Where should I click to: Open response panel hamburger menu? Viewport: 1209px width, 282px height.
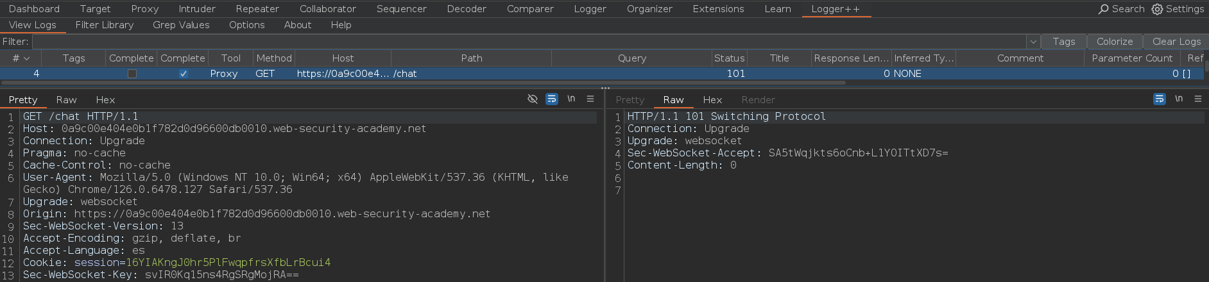(x=1198, y=99)
